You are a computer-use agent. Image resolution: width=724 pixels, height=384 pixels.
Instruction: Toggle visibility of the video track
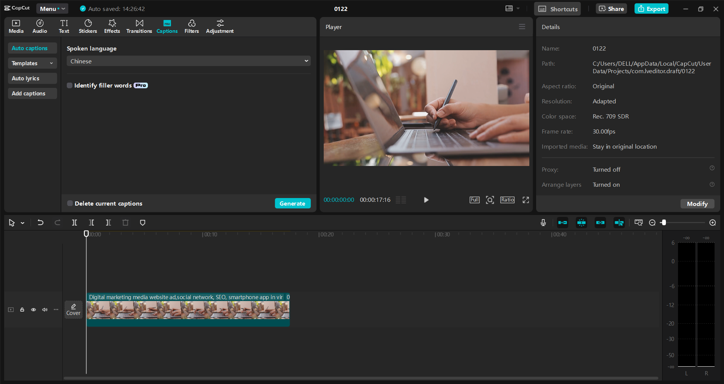(33, 309)
